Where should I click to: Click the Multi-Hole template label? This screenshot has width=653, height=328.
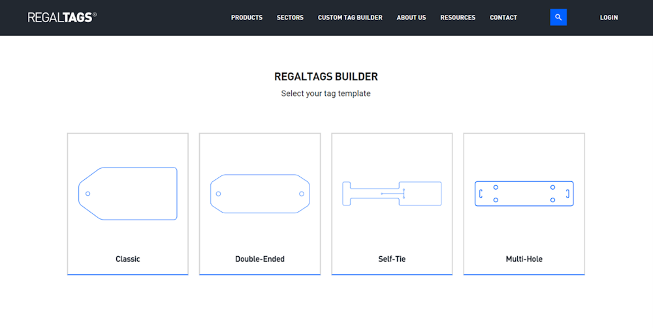524,259
